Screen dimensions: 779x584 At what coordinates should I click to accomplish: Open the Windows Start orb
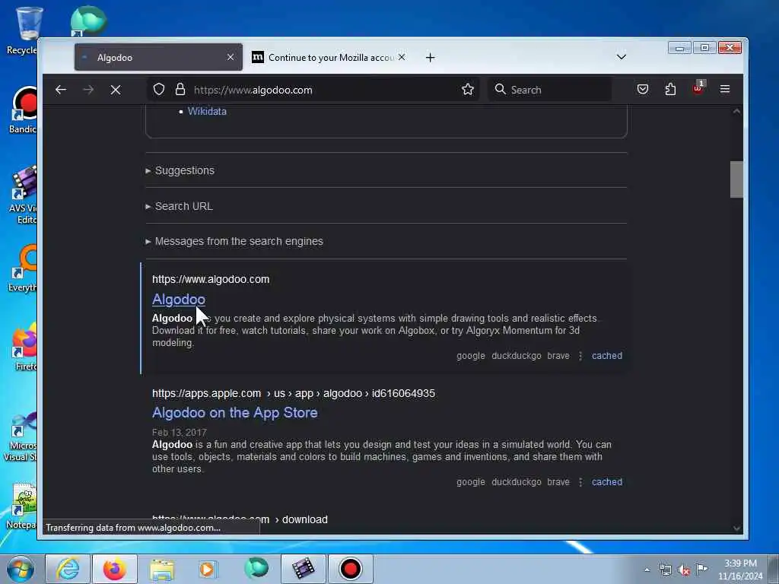click(x=21, y=569)
